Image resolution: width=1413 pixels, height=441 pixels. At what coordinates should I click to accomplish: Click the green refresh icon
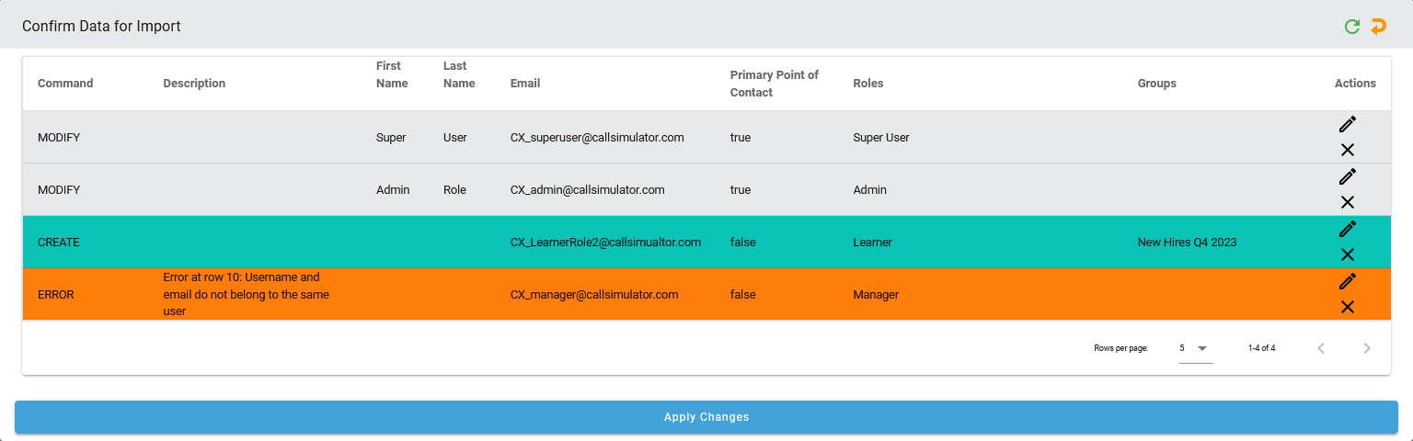click(1351, 27)
